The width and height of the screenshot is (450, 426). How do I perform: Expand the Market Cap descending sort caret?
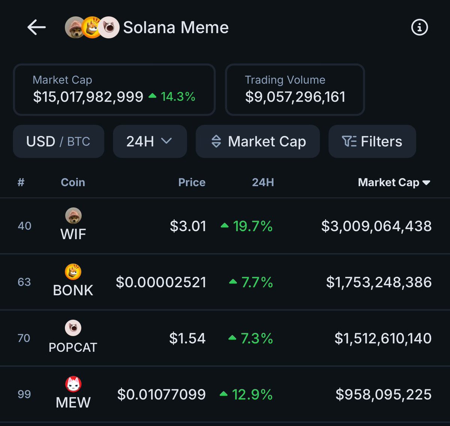[x=427, y=182]
